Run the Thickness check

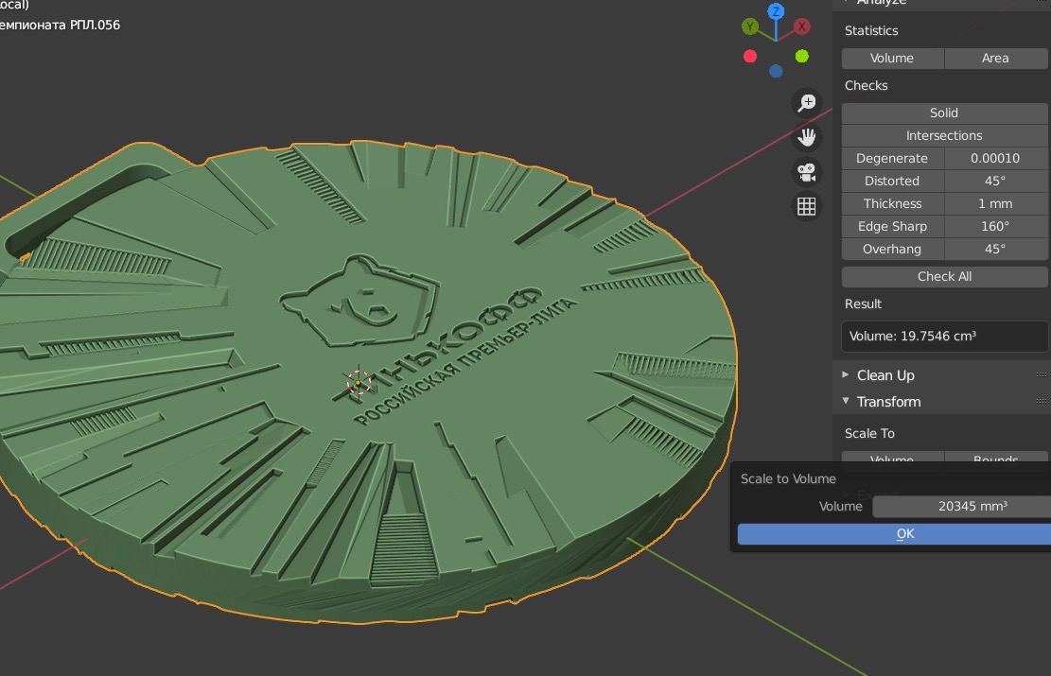point(892,203)
